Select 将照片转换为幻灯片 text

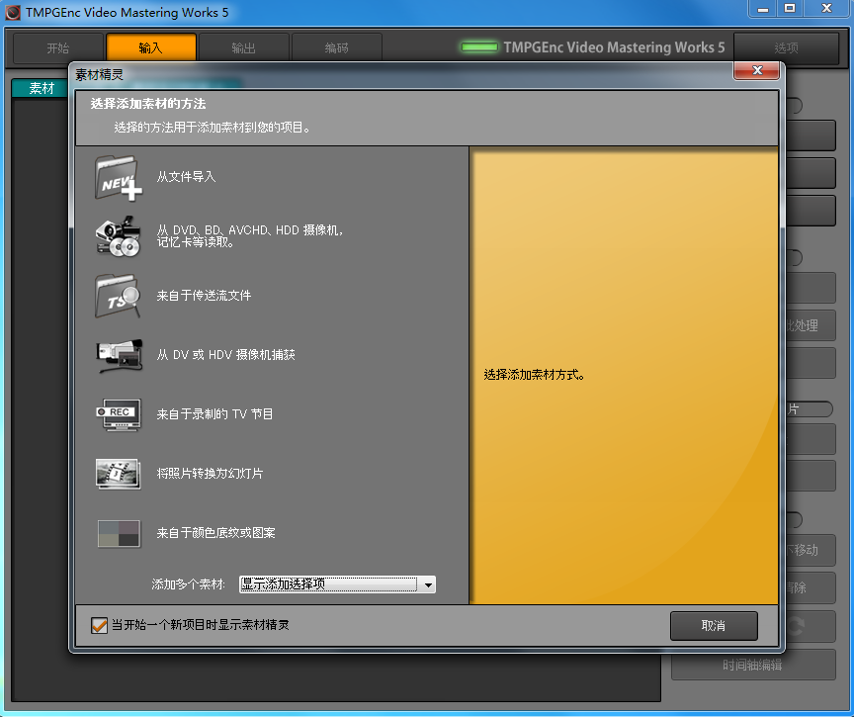pyautogui.click(x=210, y=474)
